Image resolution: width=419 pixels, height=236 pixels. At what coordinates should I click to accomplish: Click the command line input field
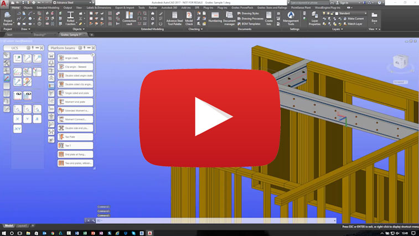tap(216, 221)
